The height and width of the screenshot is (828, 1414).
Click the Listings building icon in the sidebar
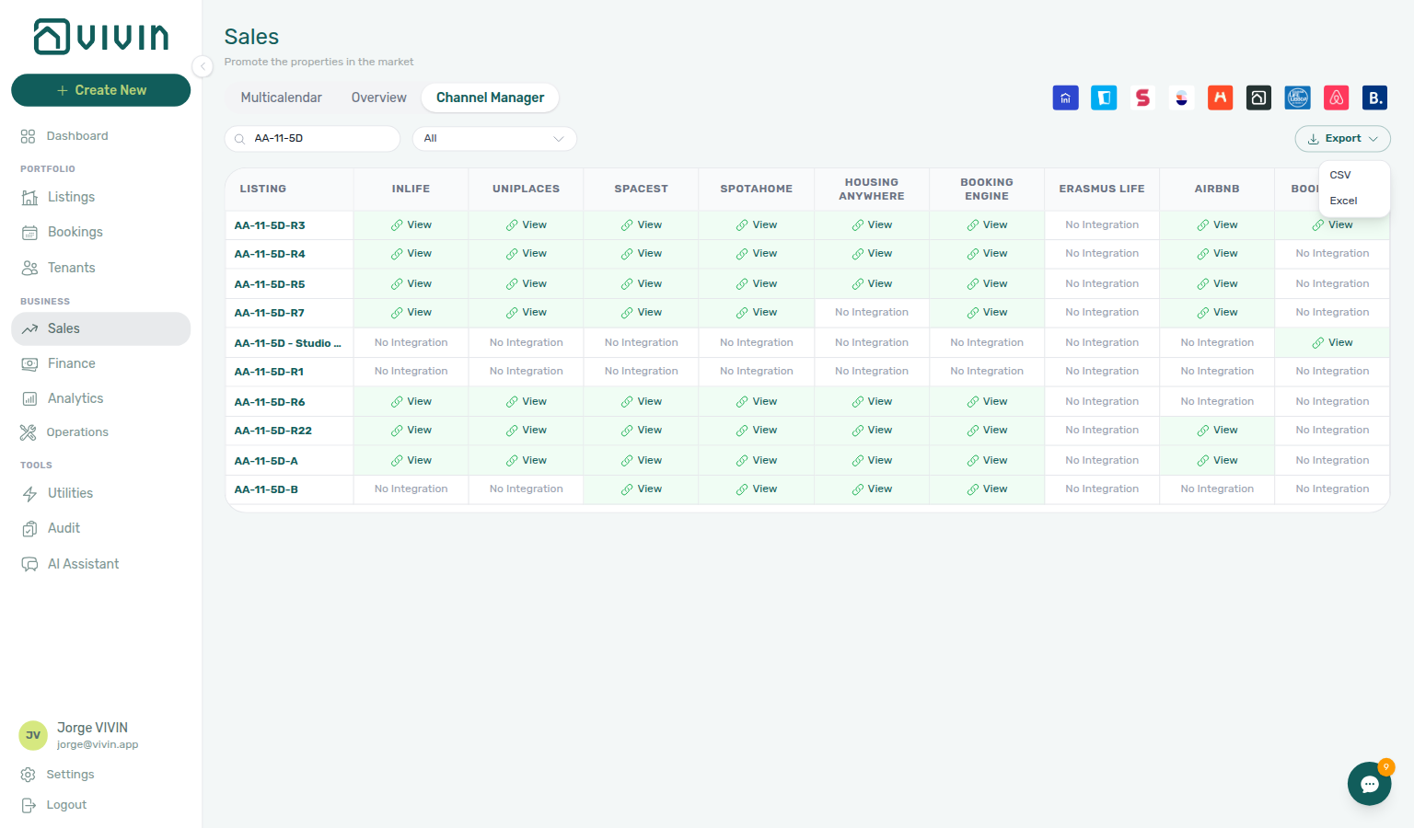tap(29, 197)
